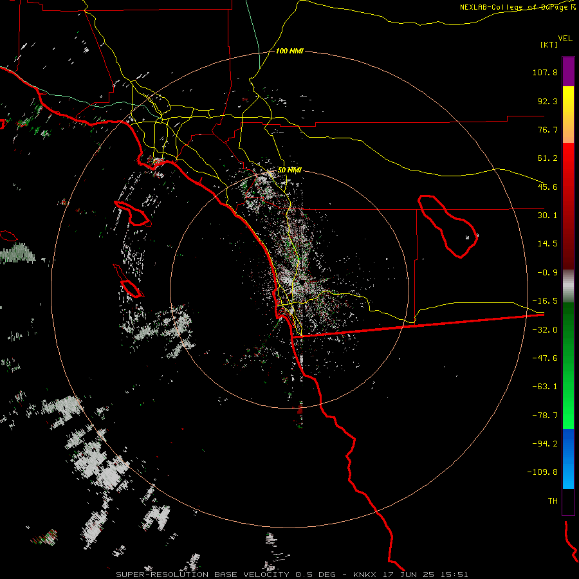This screenshot has width=579, height=579.
Task: Click the 50 NMI range ring label
Action: (289, 170)
